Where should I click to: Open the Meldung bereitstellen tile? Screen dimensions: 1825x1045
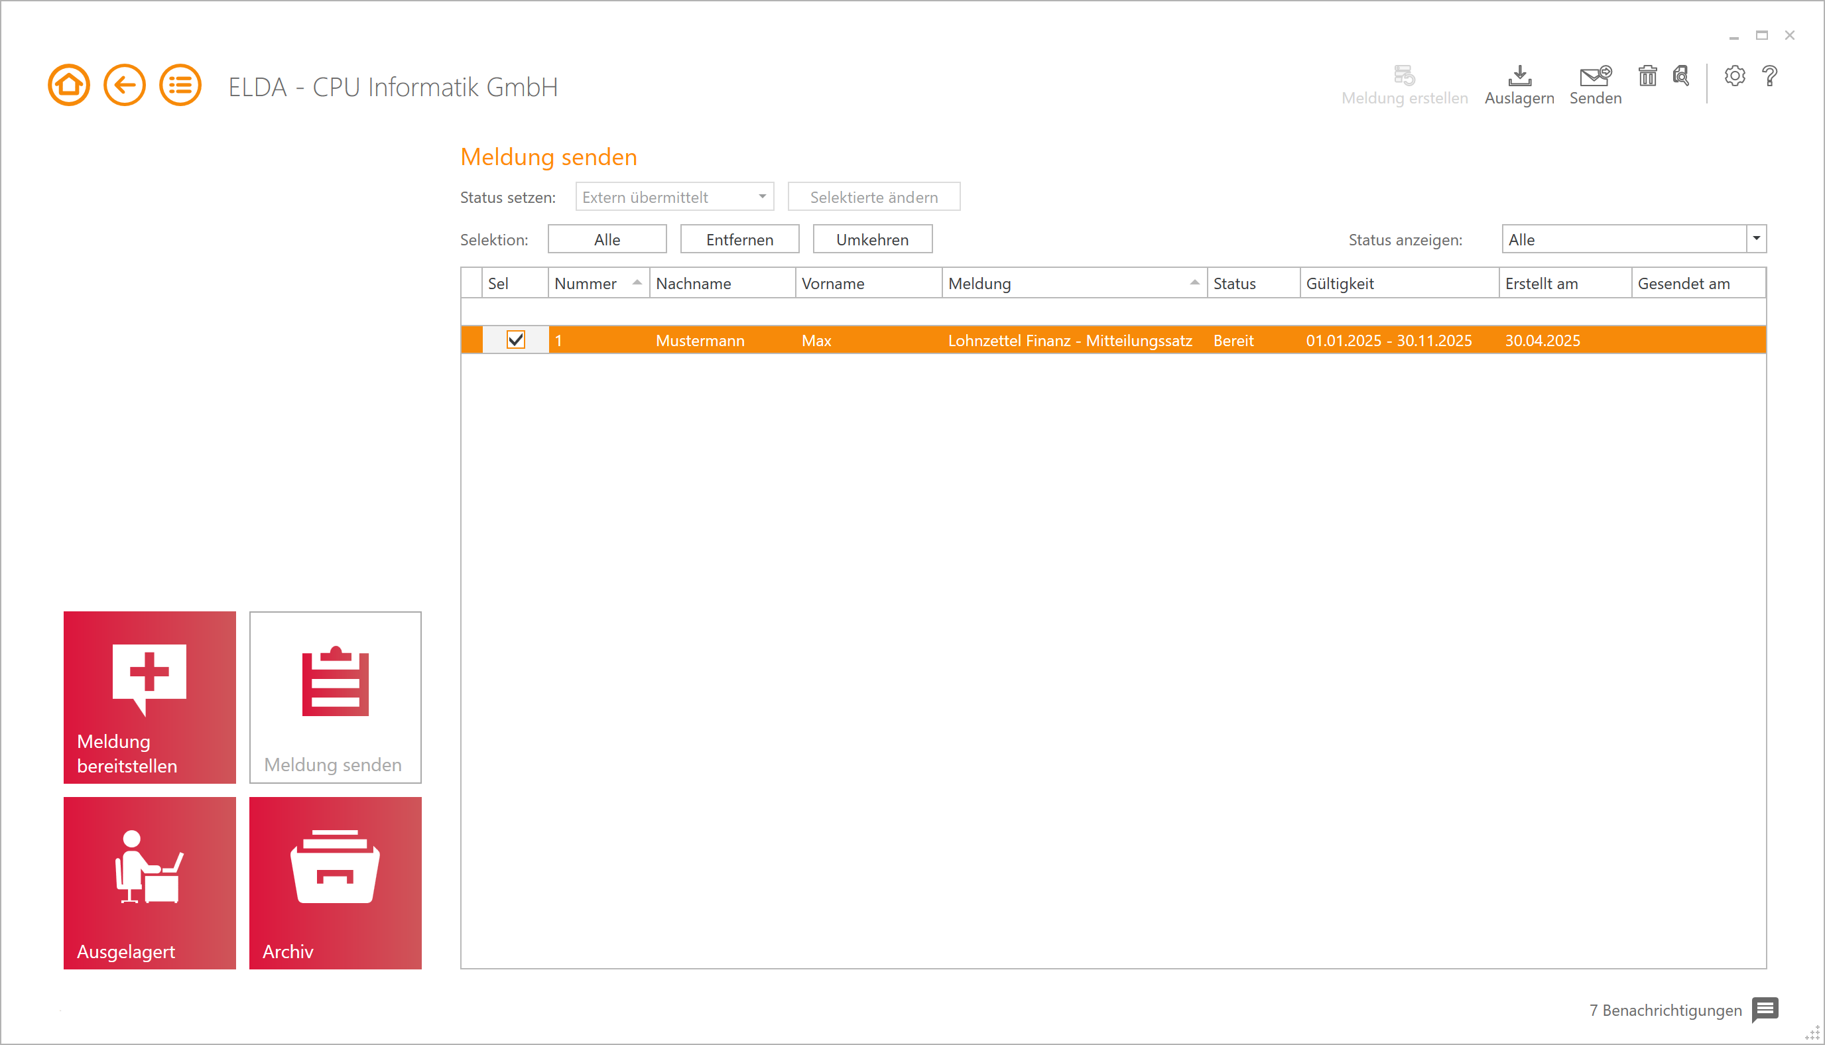pyautogui.click(x=149, y=697)
